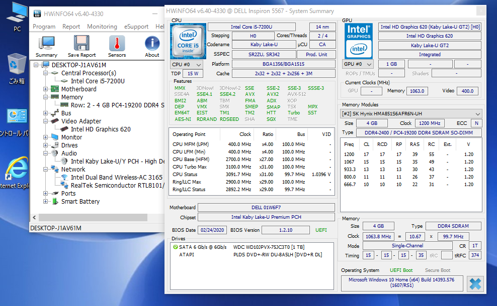Screen dimensions: 497x306
Task: Expand the Motherboard tree node
Action: click(45, 89)
